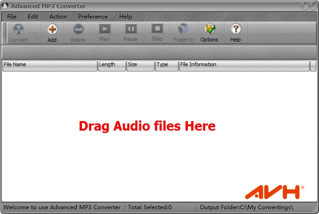Image resolution: width=319 pixels, height=214 pixels.
Task: Click the window resize grip corner
Action: click(x=315, y=210)
